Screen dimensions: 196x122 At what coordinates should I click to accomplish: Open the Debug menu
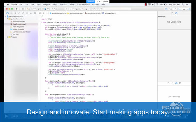(72, 4)
